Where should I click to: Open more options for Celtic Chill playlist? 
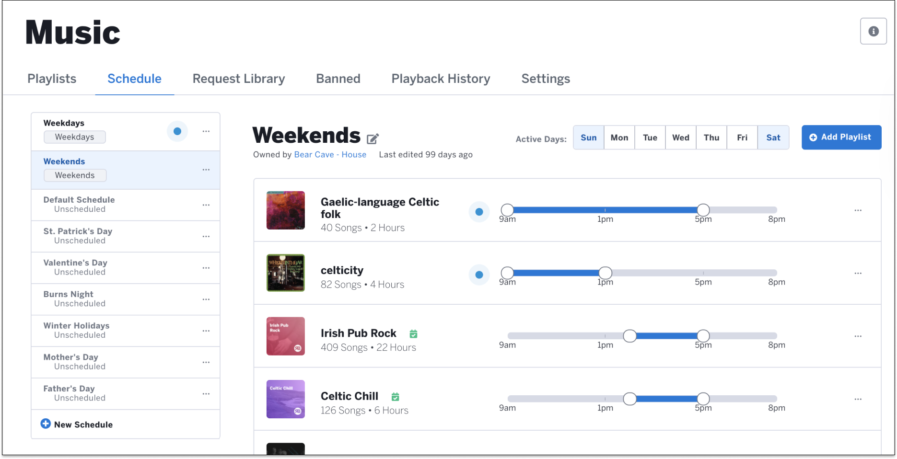(x=858, y=399)
